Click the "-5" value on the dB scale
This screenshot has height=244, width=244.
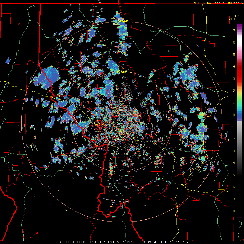[x=233, y=175]
